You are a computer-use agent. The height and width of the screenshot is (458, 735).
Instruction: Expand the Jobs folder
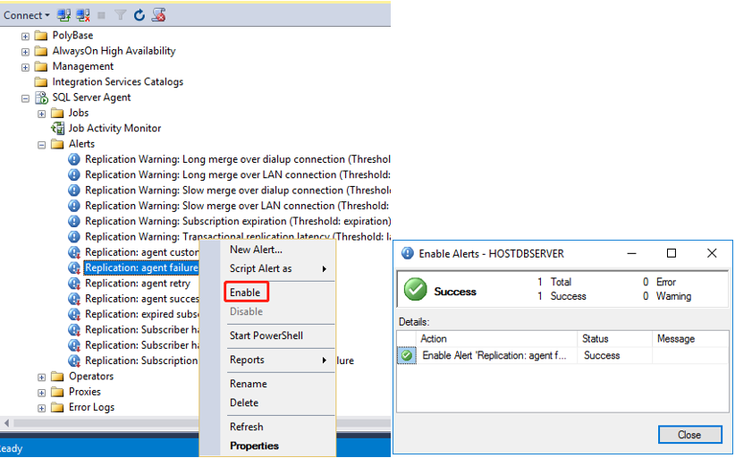41,113
